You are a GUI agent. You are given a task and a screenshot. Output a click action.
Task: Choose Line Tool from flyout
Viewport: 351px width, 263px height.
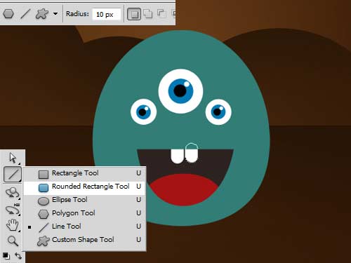tap(85, 227)
